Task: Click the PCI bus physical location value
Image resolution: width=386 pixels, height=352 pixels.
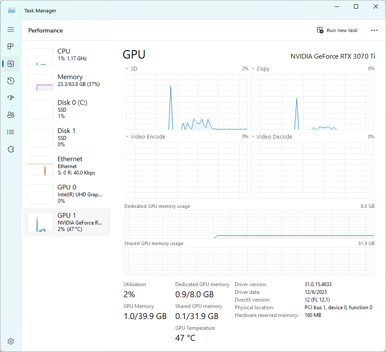Action: click(x=338, y=307)
